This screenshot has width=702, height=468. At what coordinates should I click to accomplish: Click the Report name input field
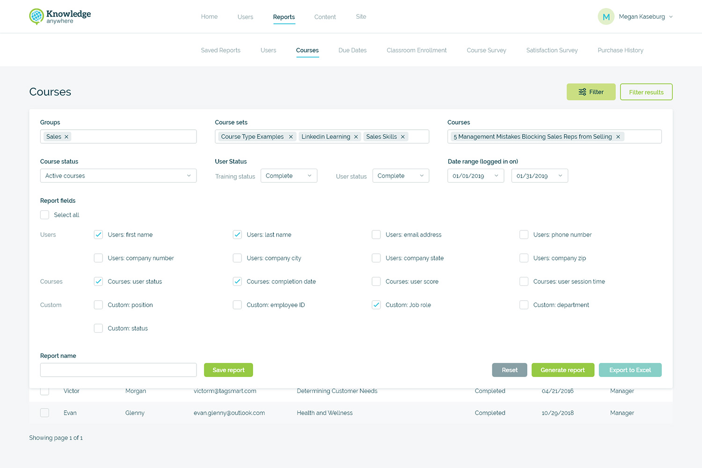click(x=118, y=370)
